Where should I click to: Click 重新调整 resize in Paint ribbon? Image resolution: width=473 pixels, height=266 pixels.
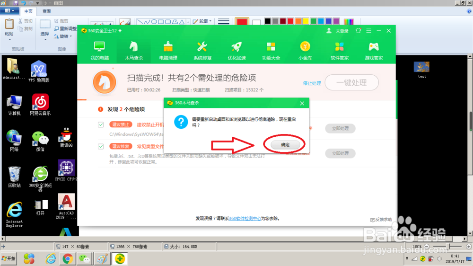(x=65, y=29)
